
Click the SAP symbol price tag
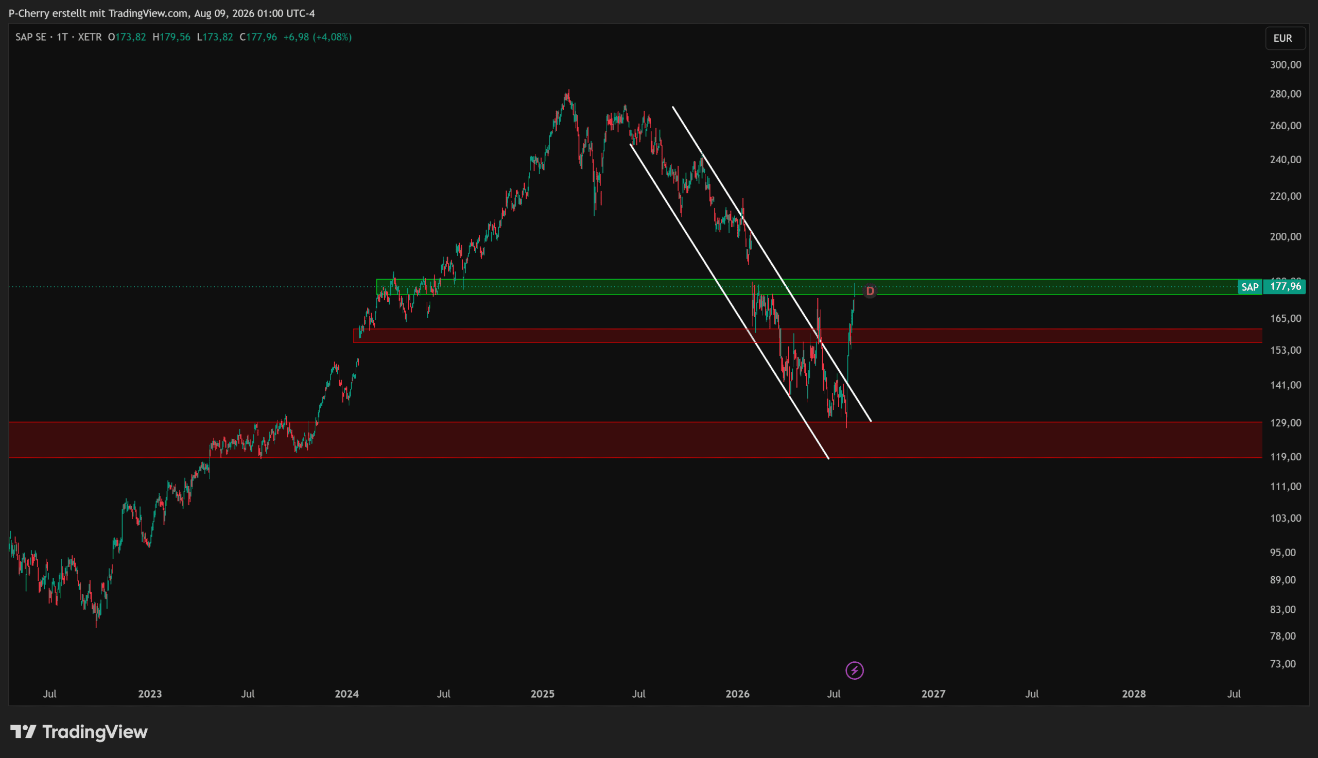click(x=1250, y=287)
